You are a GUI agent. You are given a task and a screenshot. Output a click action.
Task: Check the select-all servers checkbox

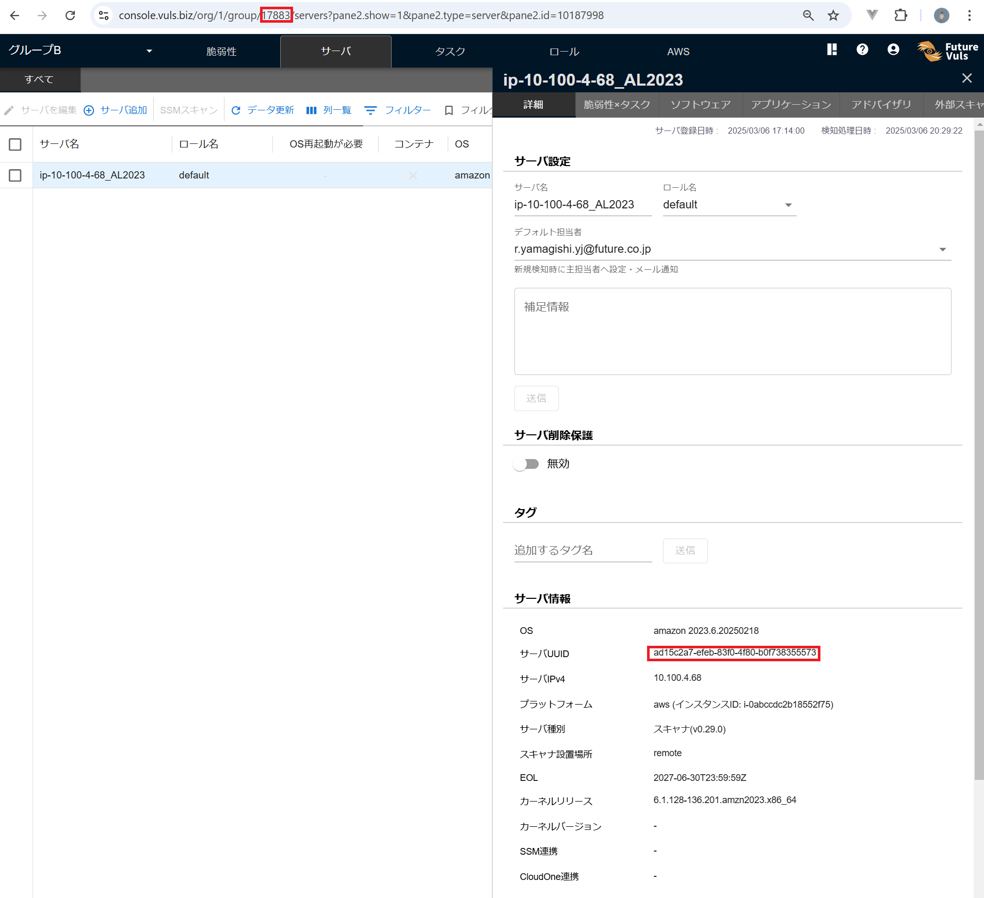[x=15, y=144]
